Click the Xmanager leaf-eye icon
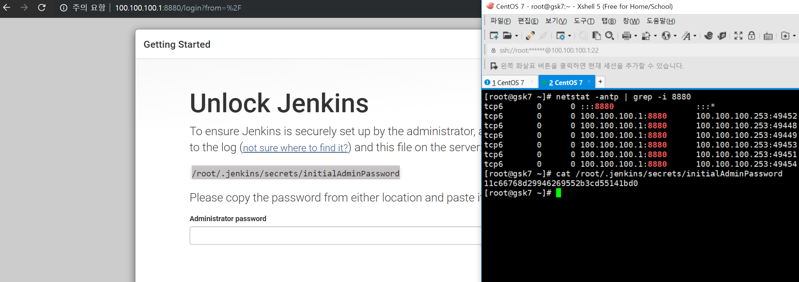The height and width of the screenshot is (282, 799). (x=722, y=36)
